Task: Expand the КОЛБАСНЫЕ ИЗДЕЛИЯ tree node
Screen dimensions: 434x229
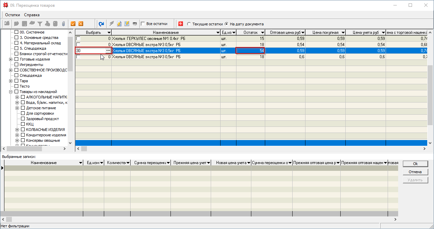Action: pyautogui.click(x=17, y=130)
